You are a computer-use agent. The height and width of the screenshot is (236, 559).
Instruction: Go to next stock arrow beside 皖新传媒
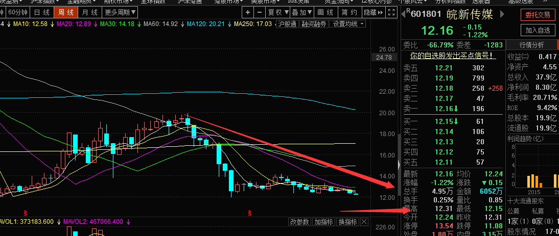click(502, 14)
